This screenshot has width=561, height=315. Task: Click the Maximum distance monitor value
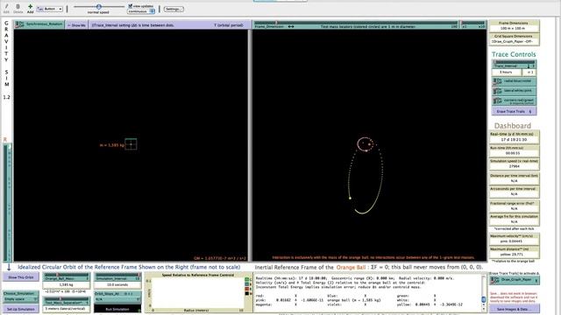point(514,255)
